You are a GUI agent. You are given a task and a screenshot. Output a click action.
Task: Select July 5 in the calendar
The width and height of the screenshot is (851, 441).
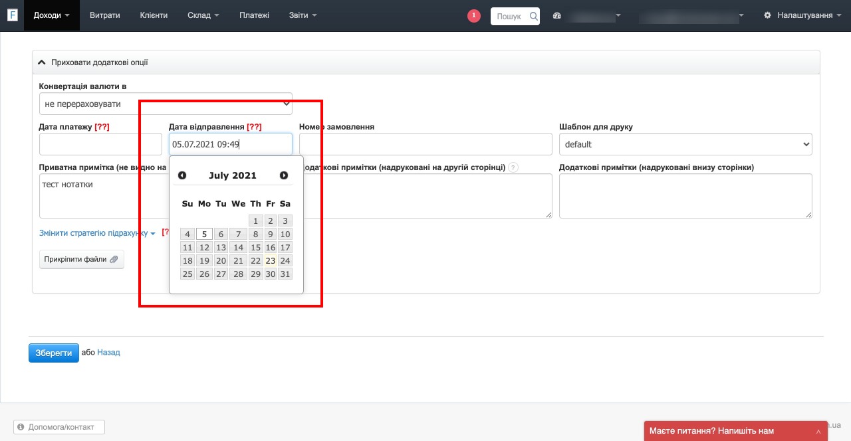point(205,234)
